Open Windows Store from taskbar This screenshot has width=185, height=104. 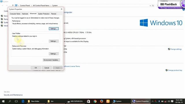[x=88, y=101]
